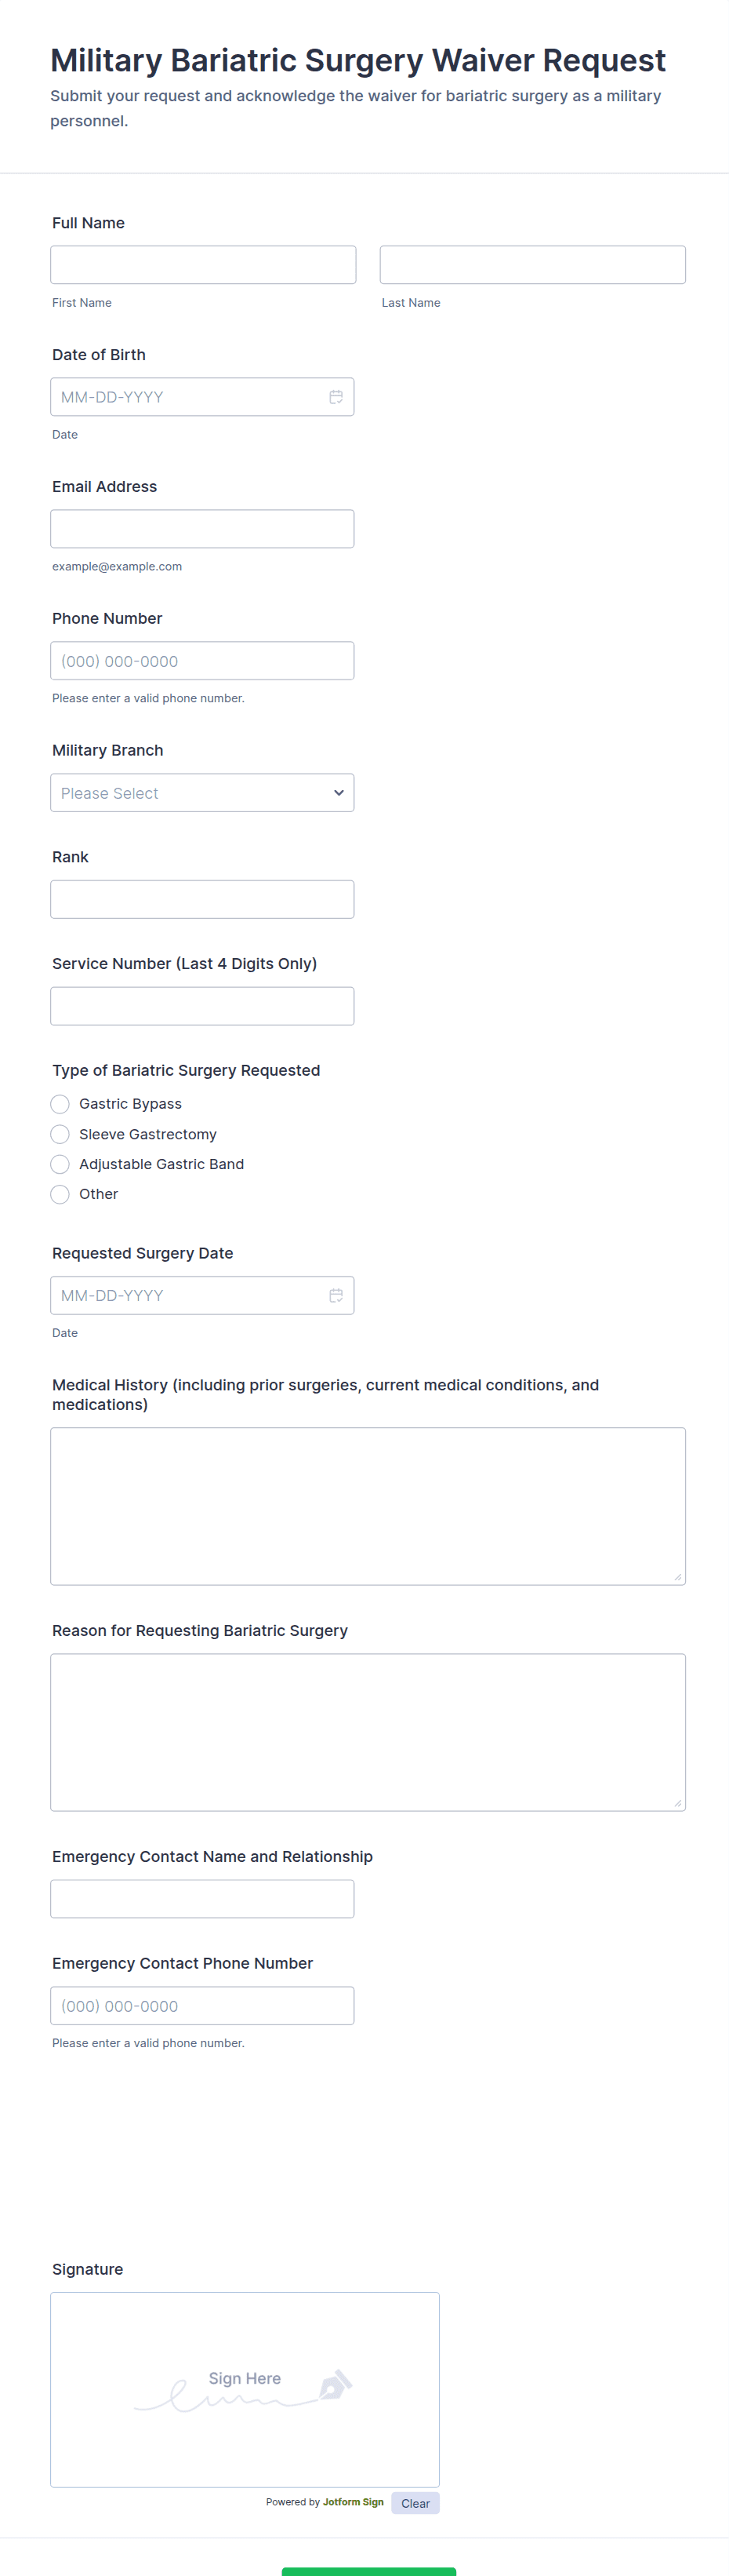The width and height of the screenshot is (729, 2576).
Task: Focus the Phone Number field
Action: (x=201, y=661)
